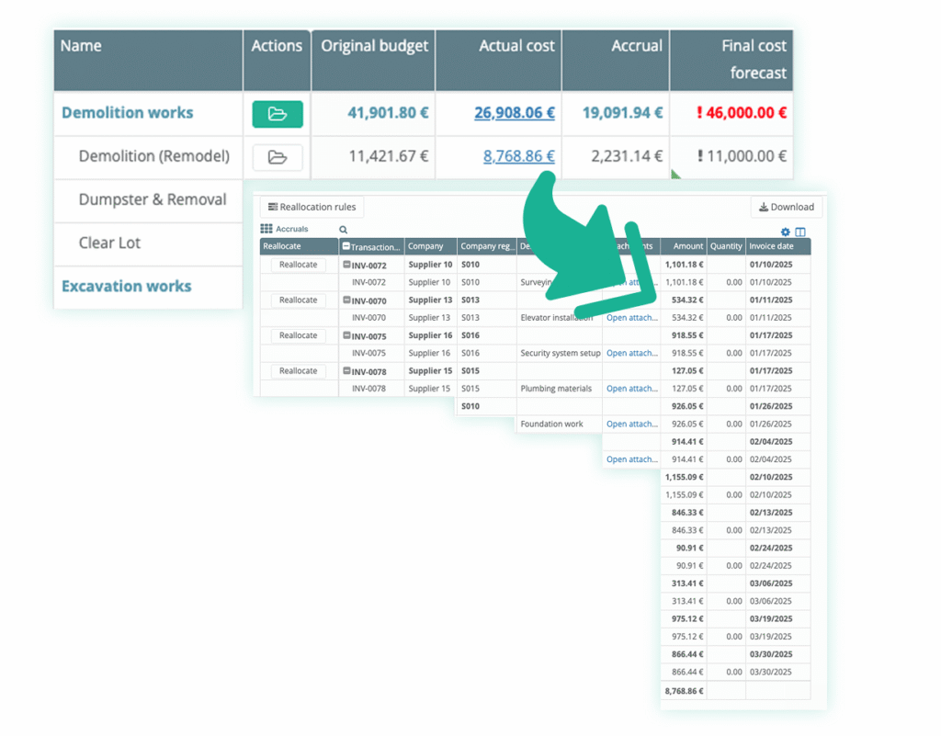Click the grid icon beside the Accruals label
The width and height of the screenshot is (941, 736).
pos(267,229)
